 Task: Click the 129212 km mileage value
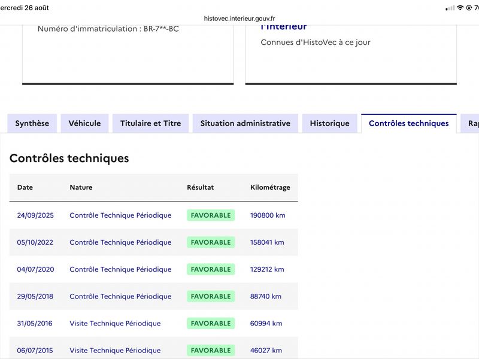point(267,269)
